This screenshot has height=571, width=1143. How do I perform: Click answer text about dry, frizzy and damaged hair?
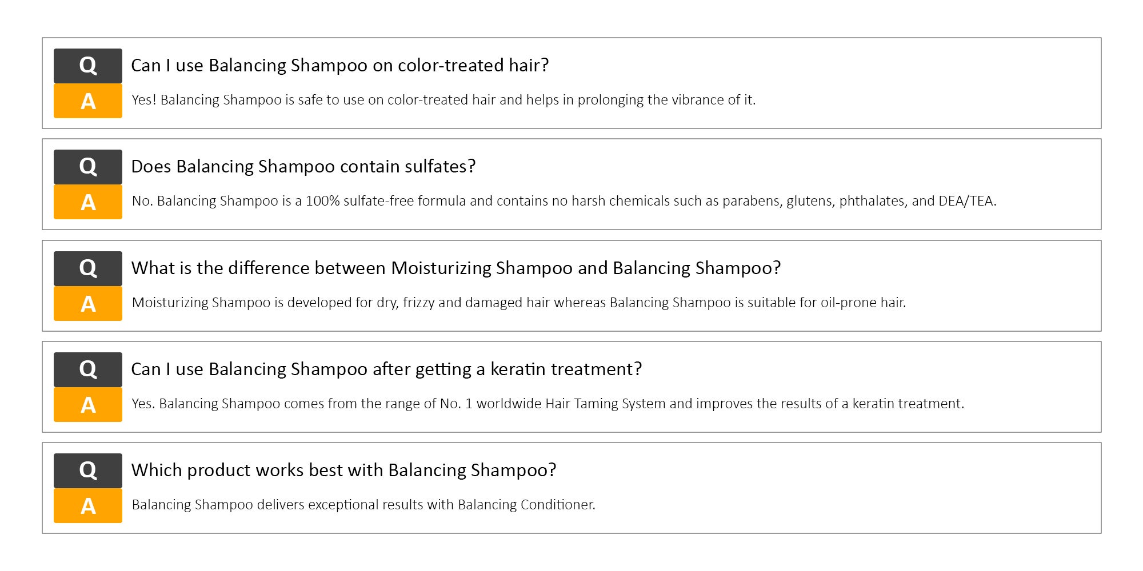click(x=519, y=303)
